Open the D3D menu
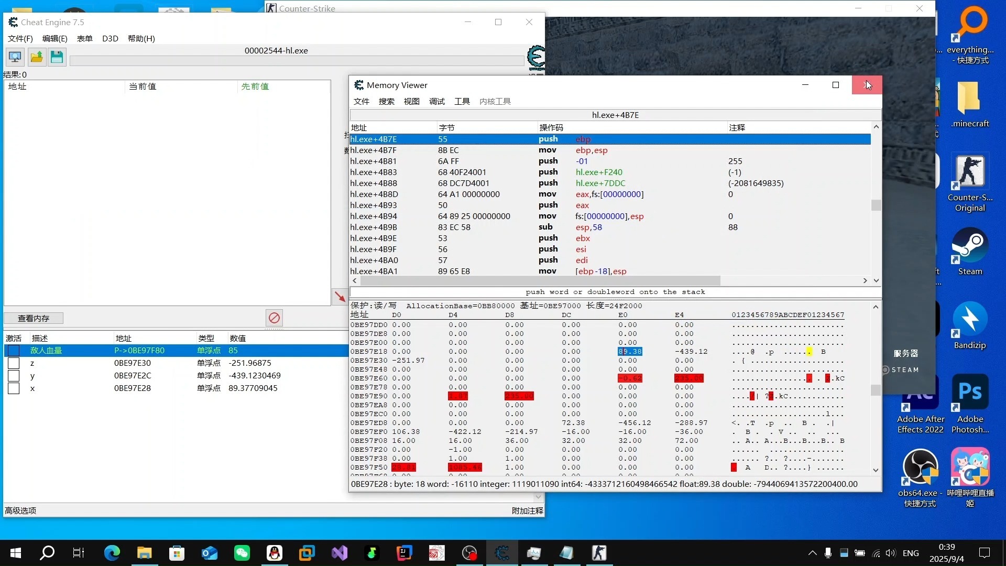The height and width of the screenshot is (566, 1006). click(x=110, y=38)
